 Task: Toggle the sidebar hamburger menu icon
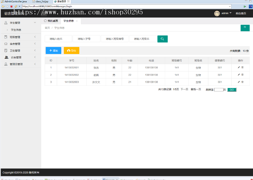[x=44, y=13]
